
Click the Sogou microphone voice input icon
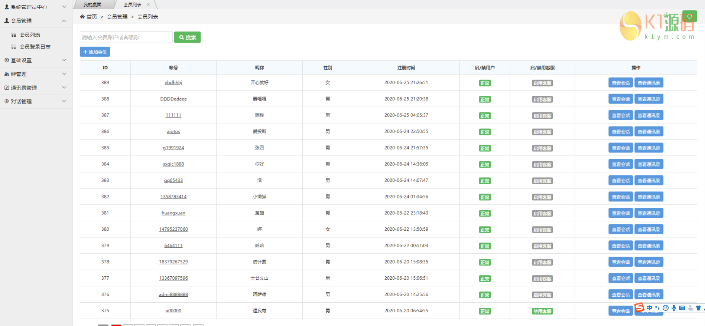pos(674,308)
